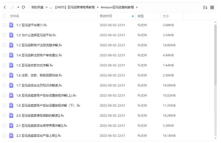
Task: Sort by 类型 column
Action: click(x=141, y=16)
